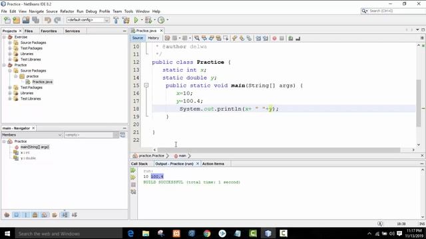The image size is (426, 239).
Task: Toggle Show Non-Public Members in Navigator
Action: click(35, 215)
